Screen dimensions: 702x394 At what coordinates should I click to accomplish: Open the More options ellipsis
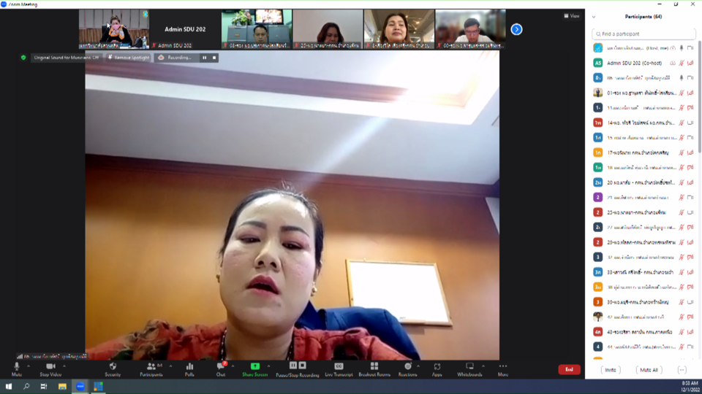503,369
